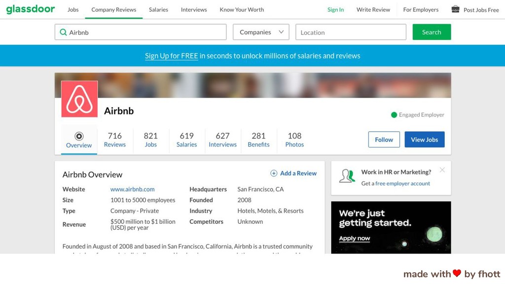The width and height of the screenshot is (505, 284).
Task: Click the Airbnb company logo
Action: click(x=79, y=99)
